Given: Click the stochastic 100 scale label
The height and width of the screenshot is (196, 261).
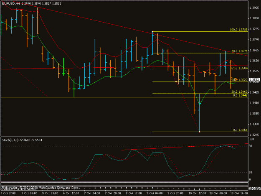Looking at the screenshot, I should tap(252, 139).
